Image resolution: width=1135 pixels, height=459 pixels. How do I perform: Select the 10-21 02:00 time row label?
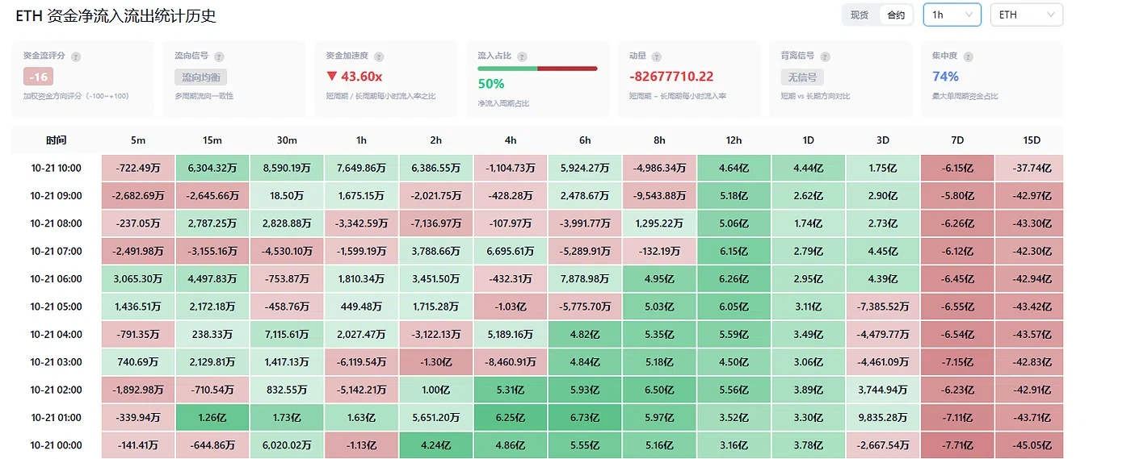point(57,390)
